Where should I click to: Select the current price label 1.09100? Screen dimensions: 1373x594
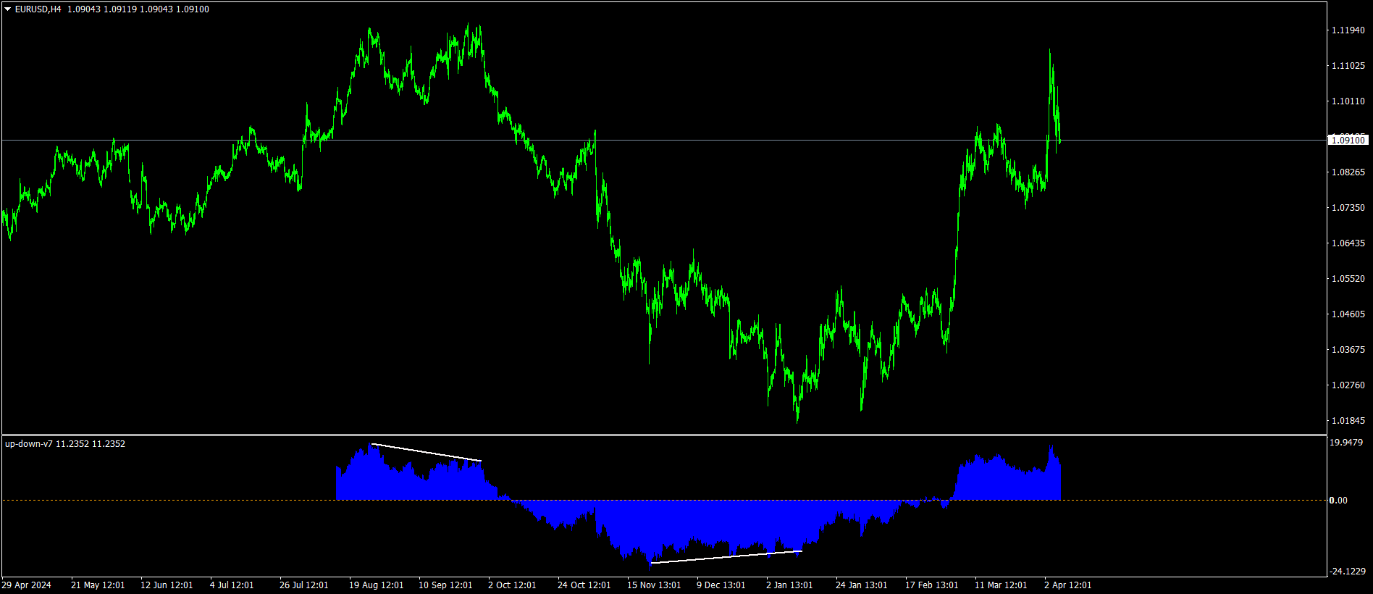[x=1348, y=140]
